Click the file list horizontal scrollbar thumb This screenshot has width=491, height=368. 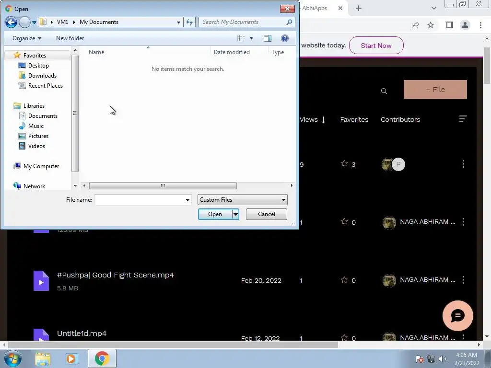[163, 185]
